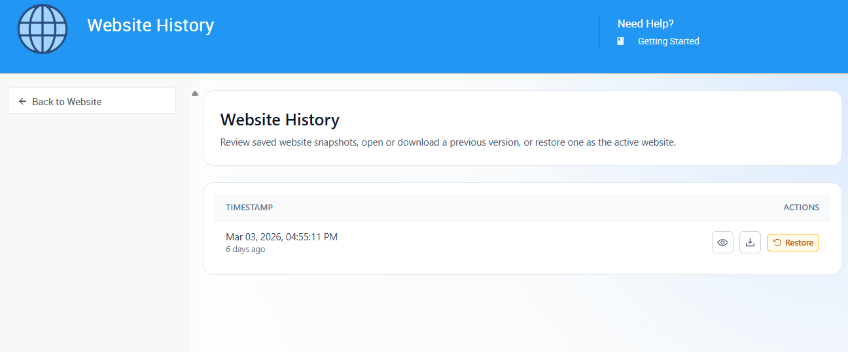Click the "6 days ago" label

point(245,249)
